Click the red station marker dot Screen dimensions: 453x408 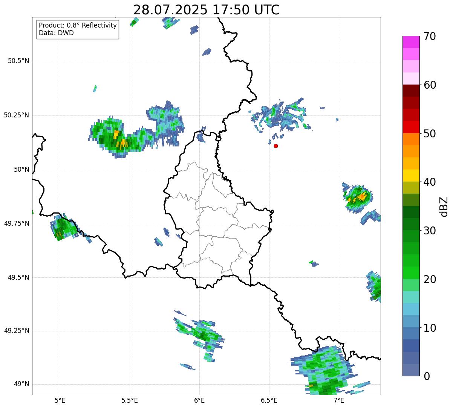276,146
